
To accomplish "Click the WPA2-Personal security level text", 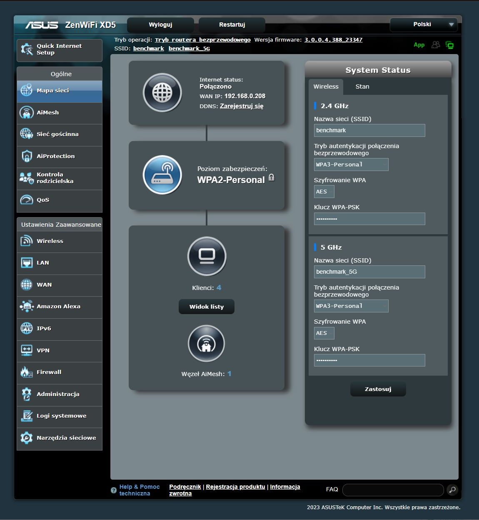I will coord(231,180).
